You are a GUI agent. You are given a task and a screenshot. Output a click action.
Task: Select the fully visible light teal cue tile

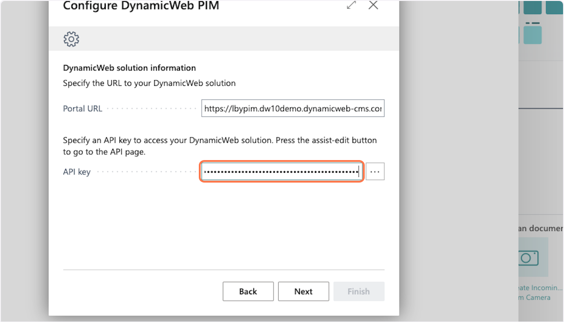coord(533,35)
